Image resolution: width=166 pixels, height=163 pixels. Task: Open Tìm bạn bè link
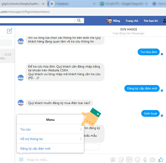[151, 21]
